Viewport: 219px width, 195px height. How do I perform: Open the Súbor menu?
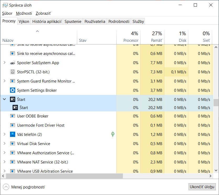pos(7,13)
